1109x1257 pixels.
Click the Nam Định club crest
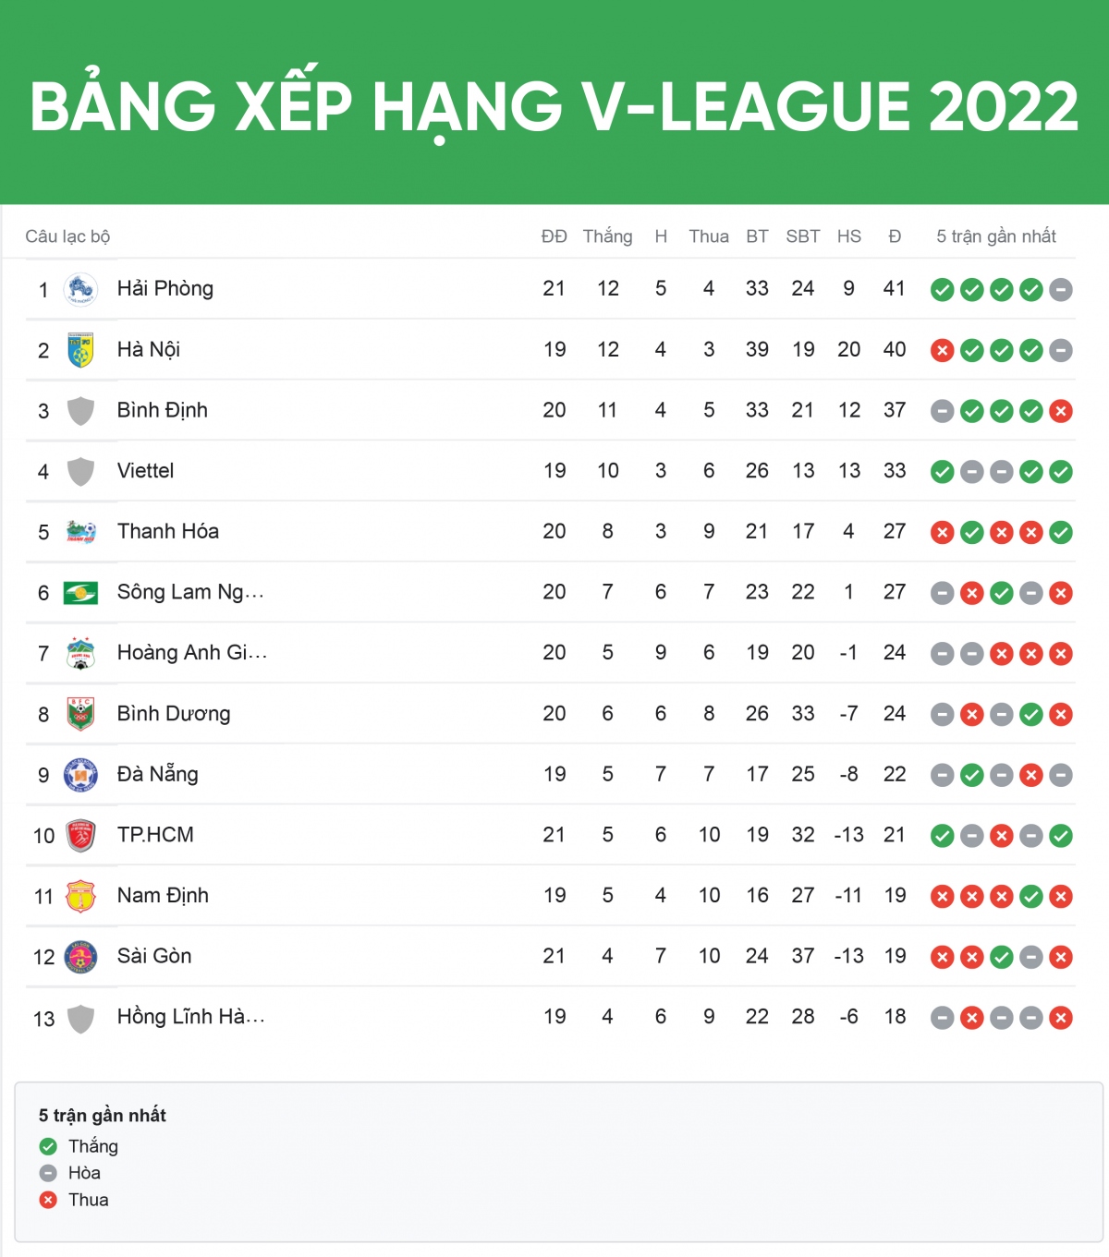point(80,896)
